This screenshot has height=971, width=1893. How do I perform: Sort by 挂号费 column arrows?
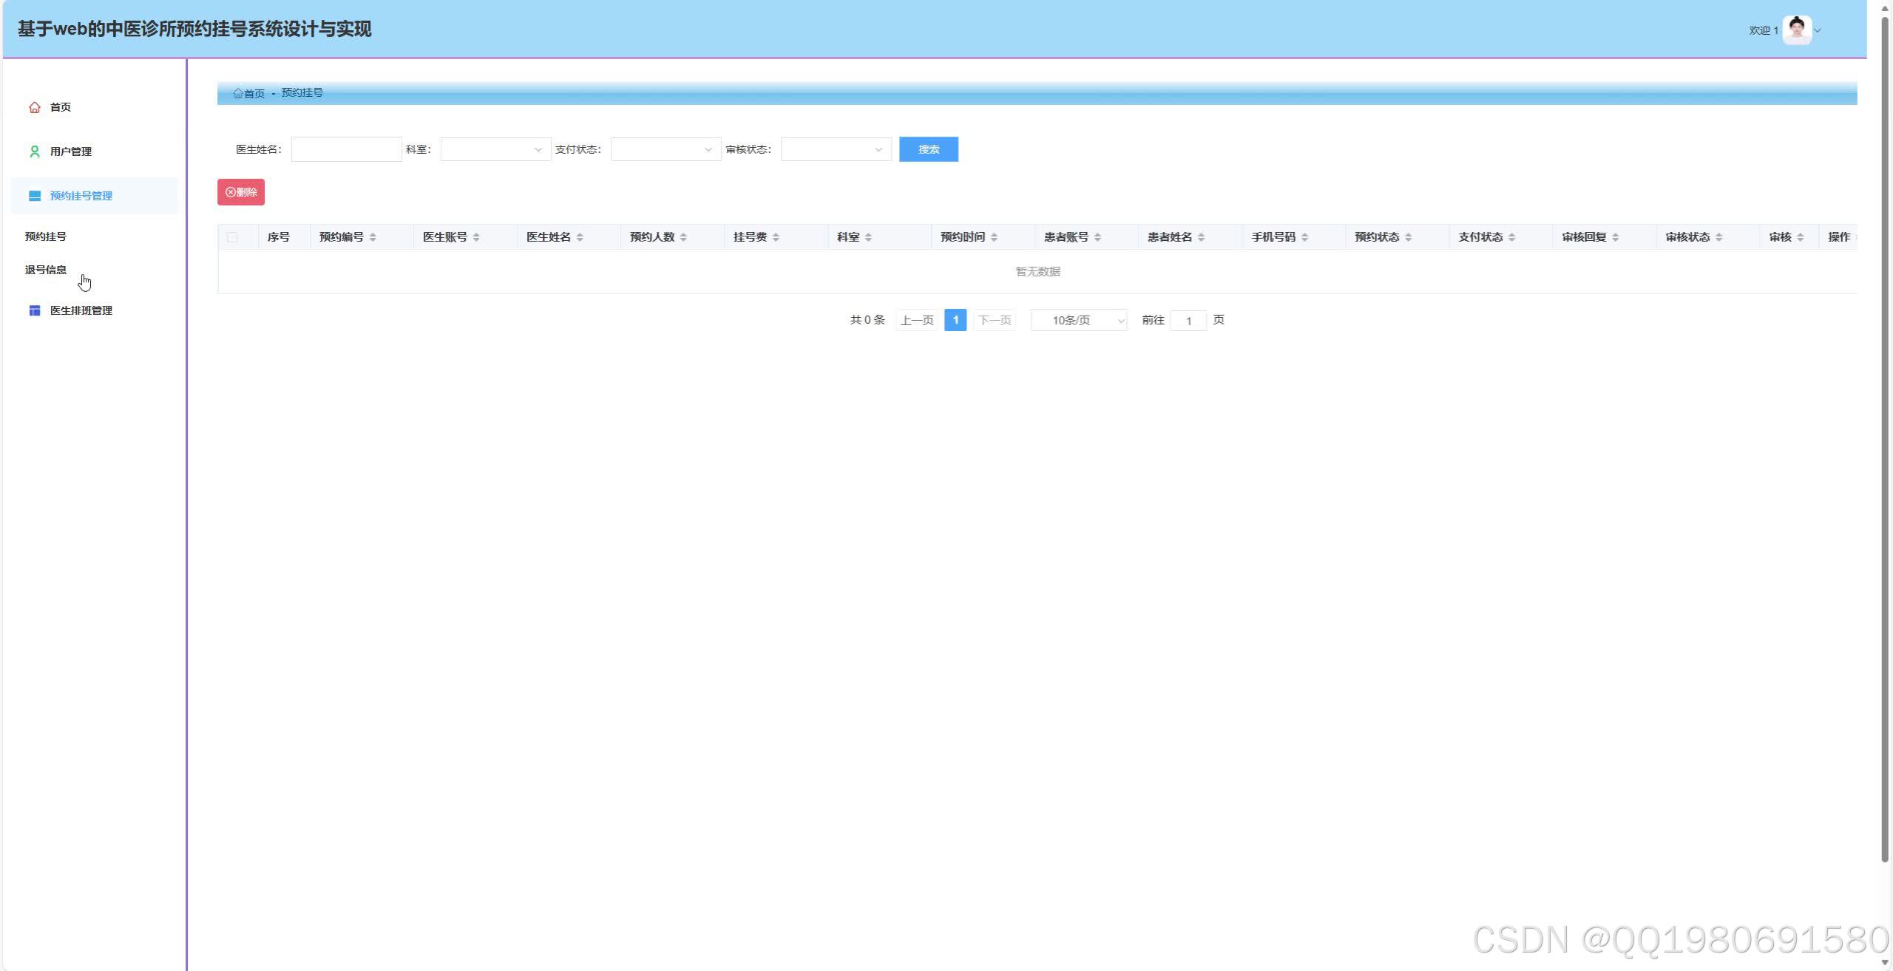pos(776,237)
